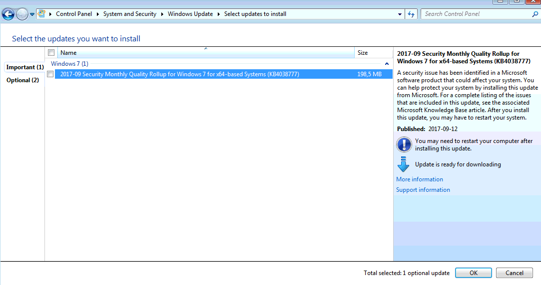Open the Support information link

click(423, 190)
